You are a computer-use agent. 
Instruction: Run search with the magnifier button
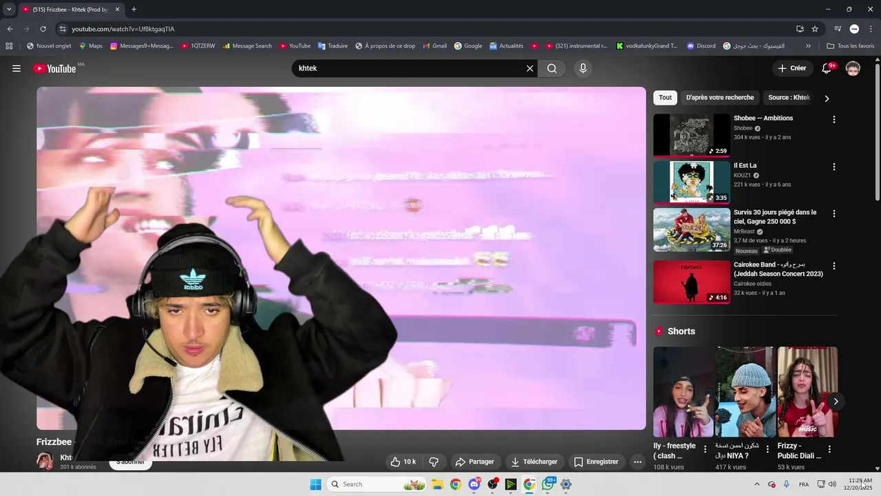(x=552, y=68)
